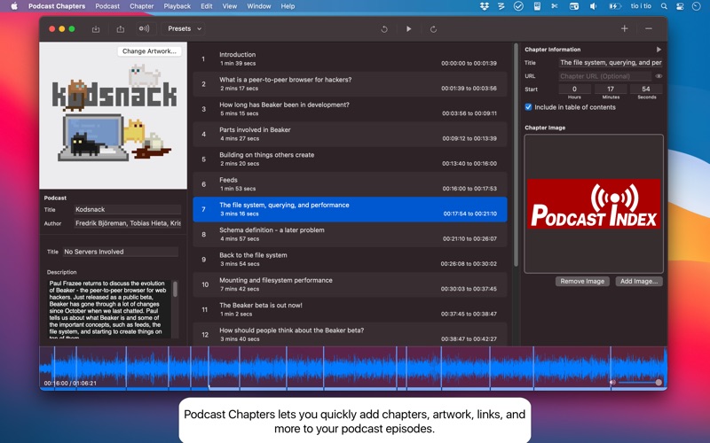Click the battery charging menu bar icon
The image size is (710, 443).
(x=614, y=6)
